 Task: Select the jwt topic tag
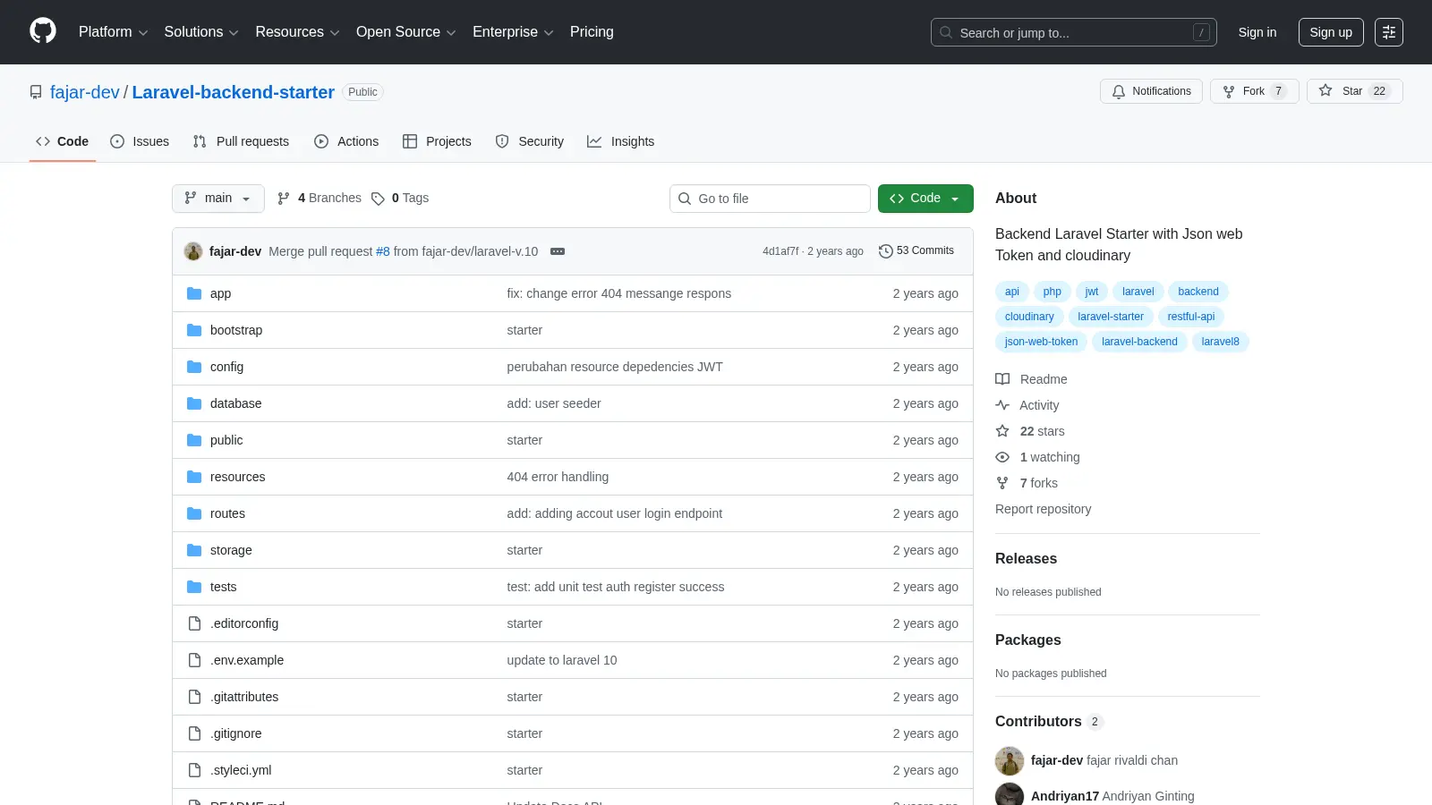[1092, 292]
